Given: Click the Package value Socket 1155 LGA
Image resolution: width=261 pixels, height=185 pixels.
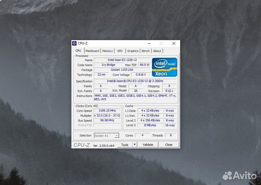Looking at the screenshot, I should [x=122, y=70].
